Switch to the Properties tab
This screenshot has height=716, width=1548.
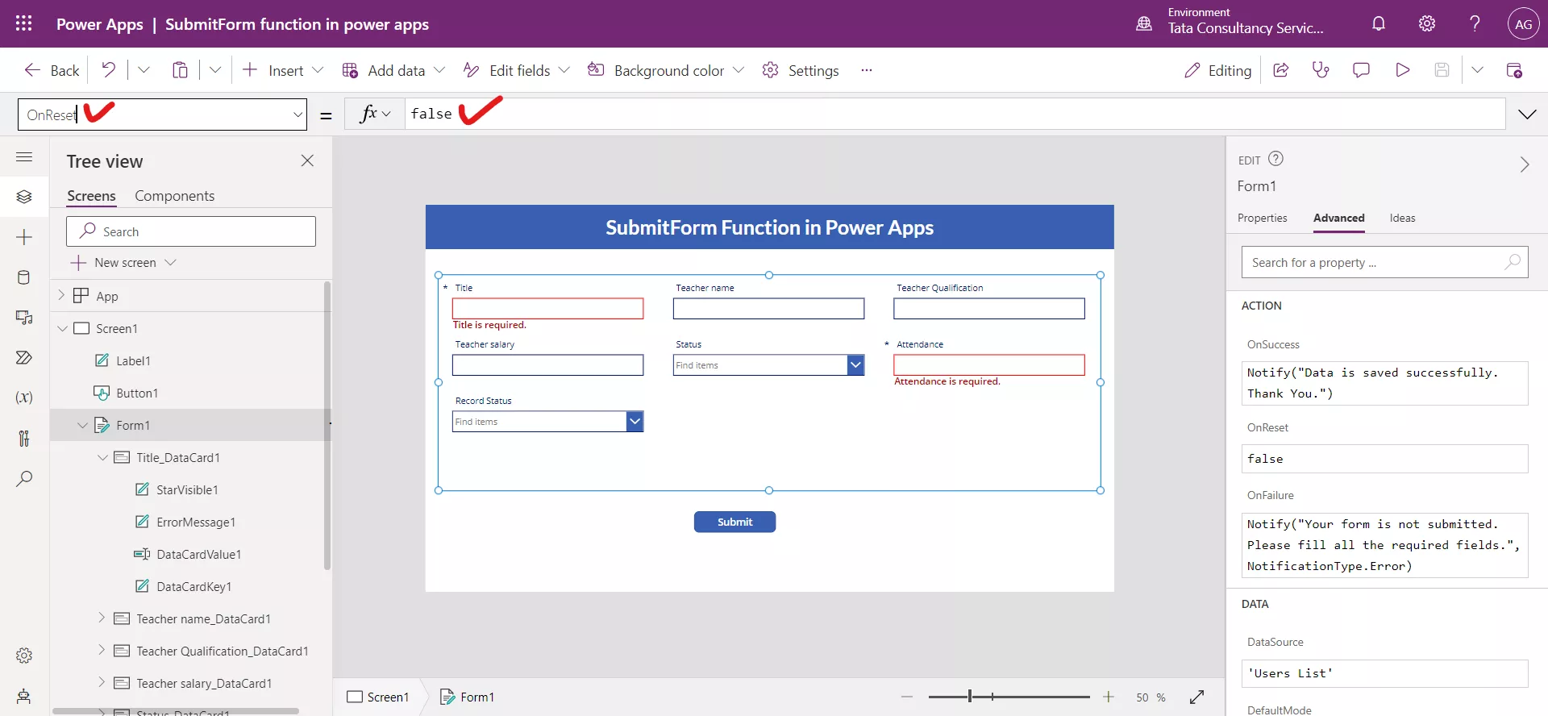[x=1262, y=218]
